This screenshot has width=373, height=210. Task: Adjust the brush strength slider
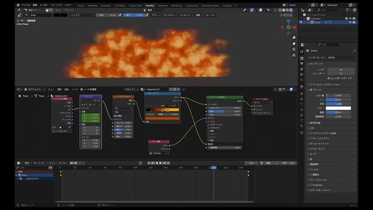[x=134, y=15]
